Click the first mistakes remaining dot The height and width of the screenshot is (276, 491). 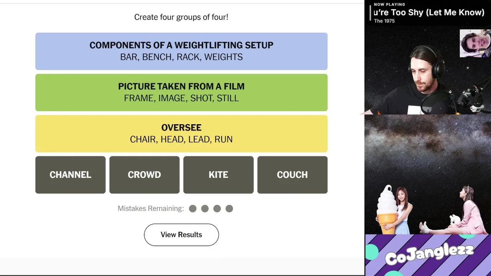(x=193, y=209)
